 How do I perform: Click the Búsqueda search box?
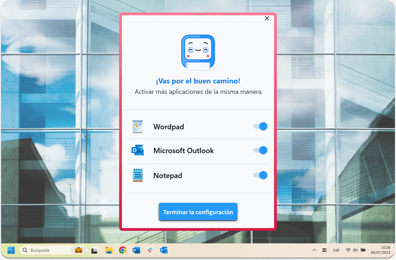53,250
